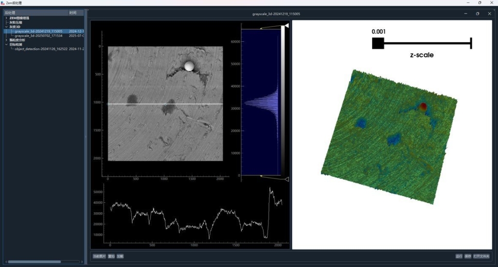This screenshot has height=267, width=498.
Task: Click the black square on z-scale slider
Action: tap(378, 44)
